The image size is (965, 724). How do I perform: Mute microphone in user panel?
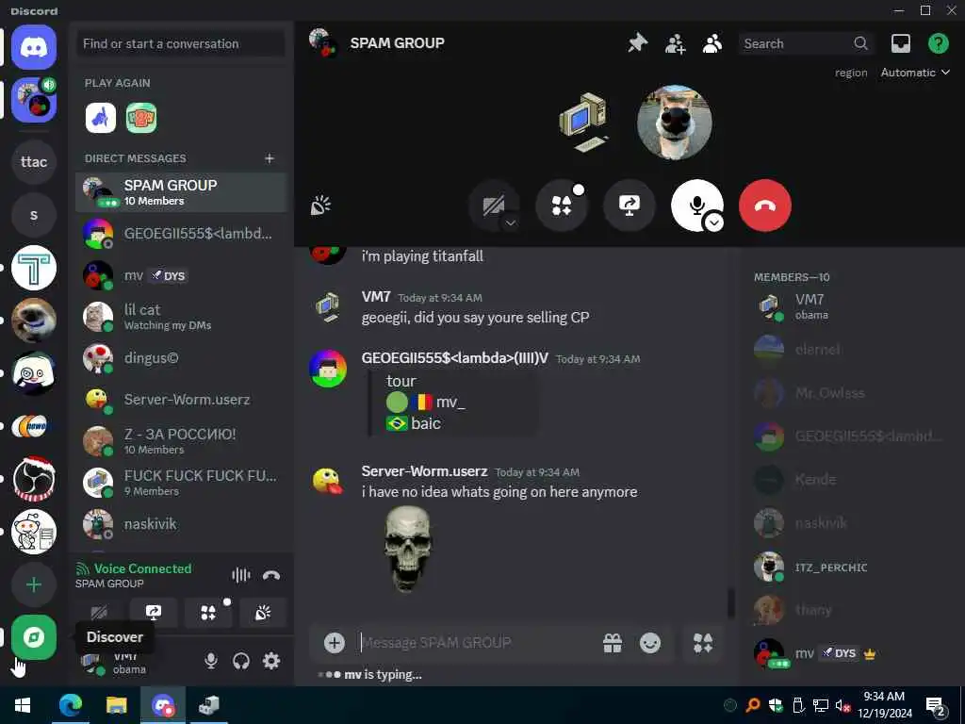[x=210, y=661]
